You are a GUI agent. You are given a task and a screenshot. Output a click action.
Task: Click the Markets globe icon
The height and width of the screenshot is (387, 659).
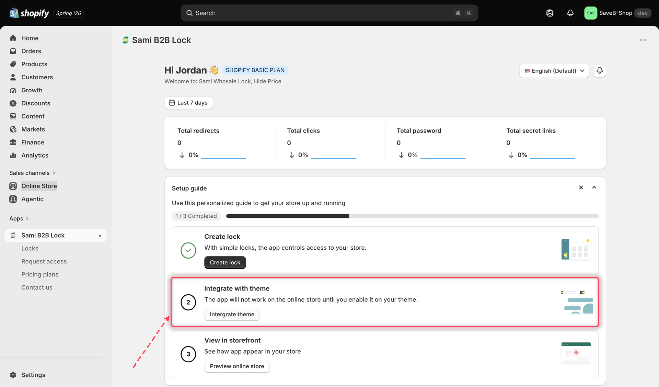click(13, 129)
